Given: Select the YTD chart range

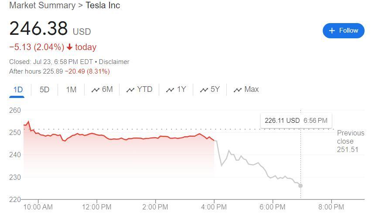Looking at the screenshot, I should [x=140, y=90].
